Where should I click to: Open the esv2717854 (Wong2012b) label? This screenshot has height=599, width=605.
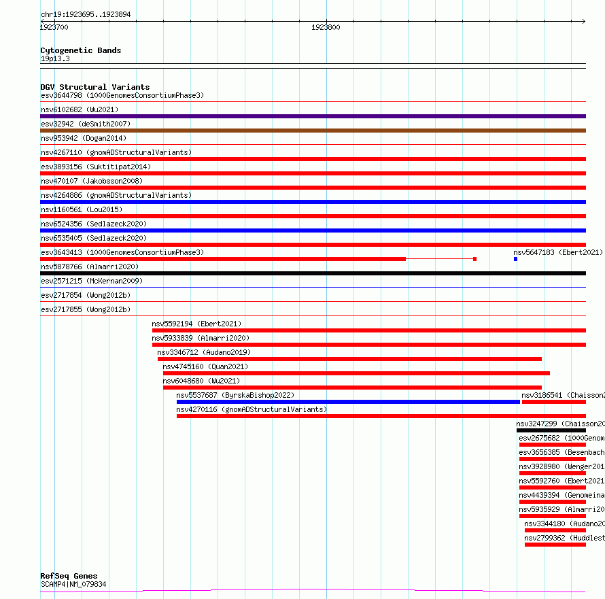[x=86, y=295]
